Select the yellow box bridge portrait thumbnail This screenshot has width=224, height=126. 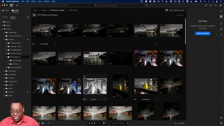[x=120, y=86]
